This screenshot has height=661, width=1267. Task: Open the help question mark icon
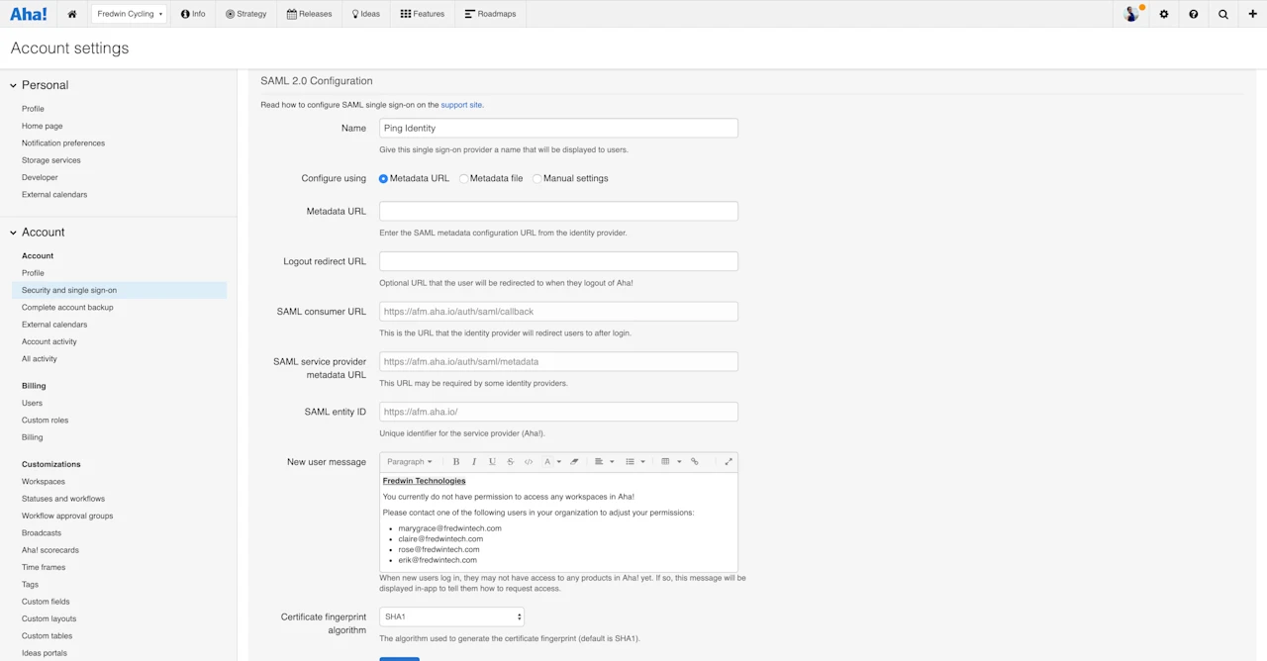(1194, 14)
